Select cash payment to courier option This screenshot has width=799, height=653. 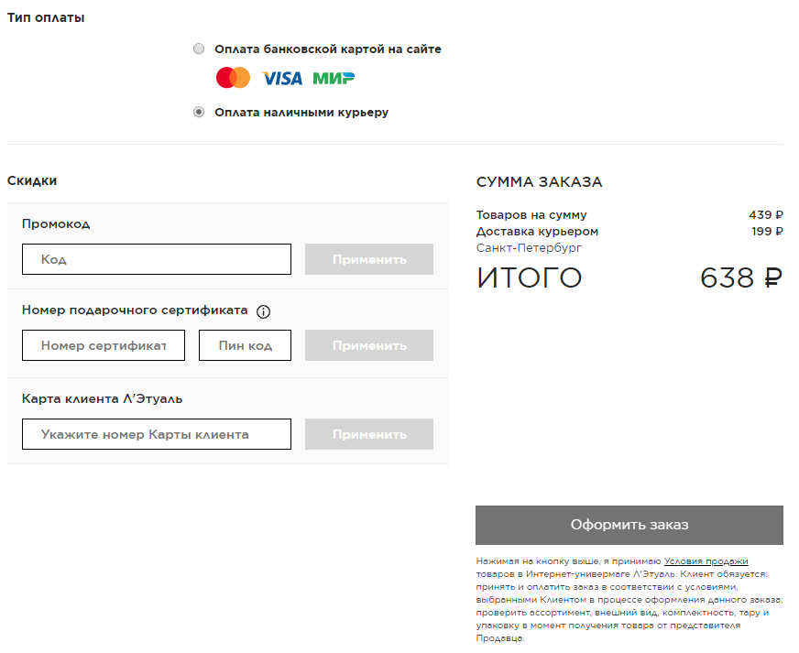[199, 113]
